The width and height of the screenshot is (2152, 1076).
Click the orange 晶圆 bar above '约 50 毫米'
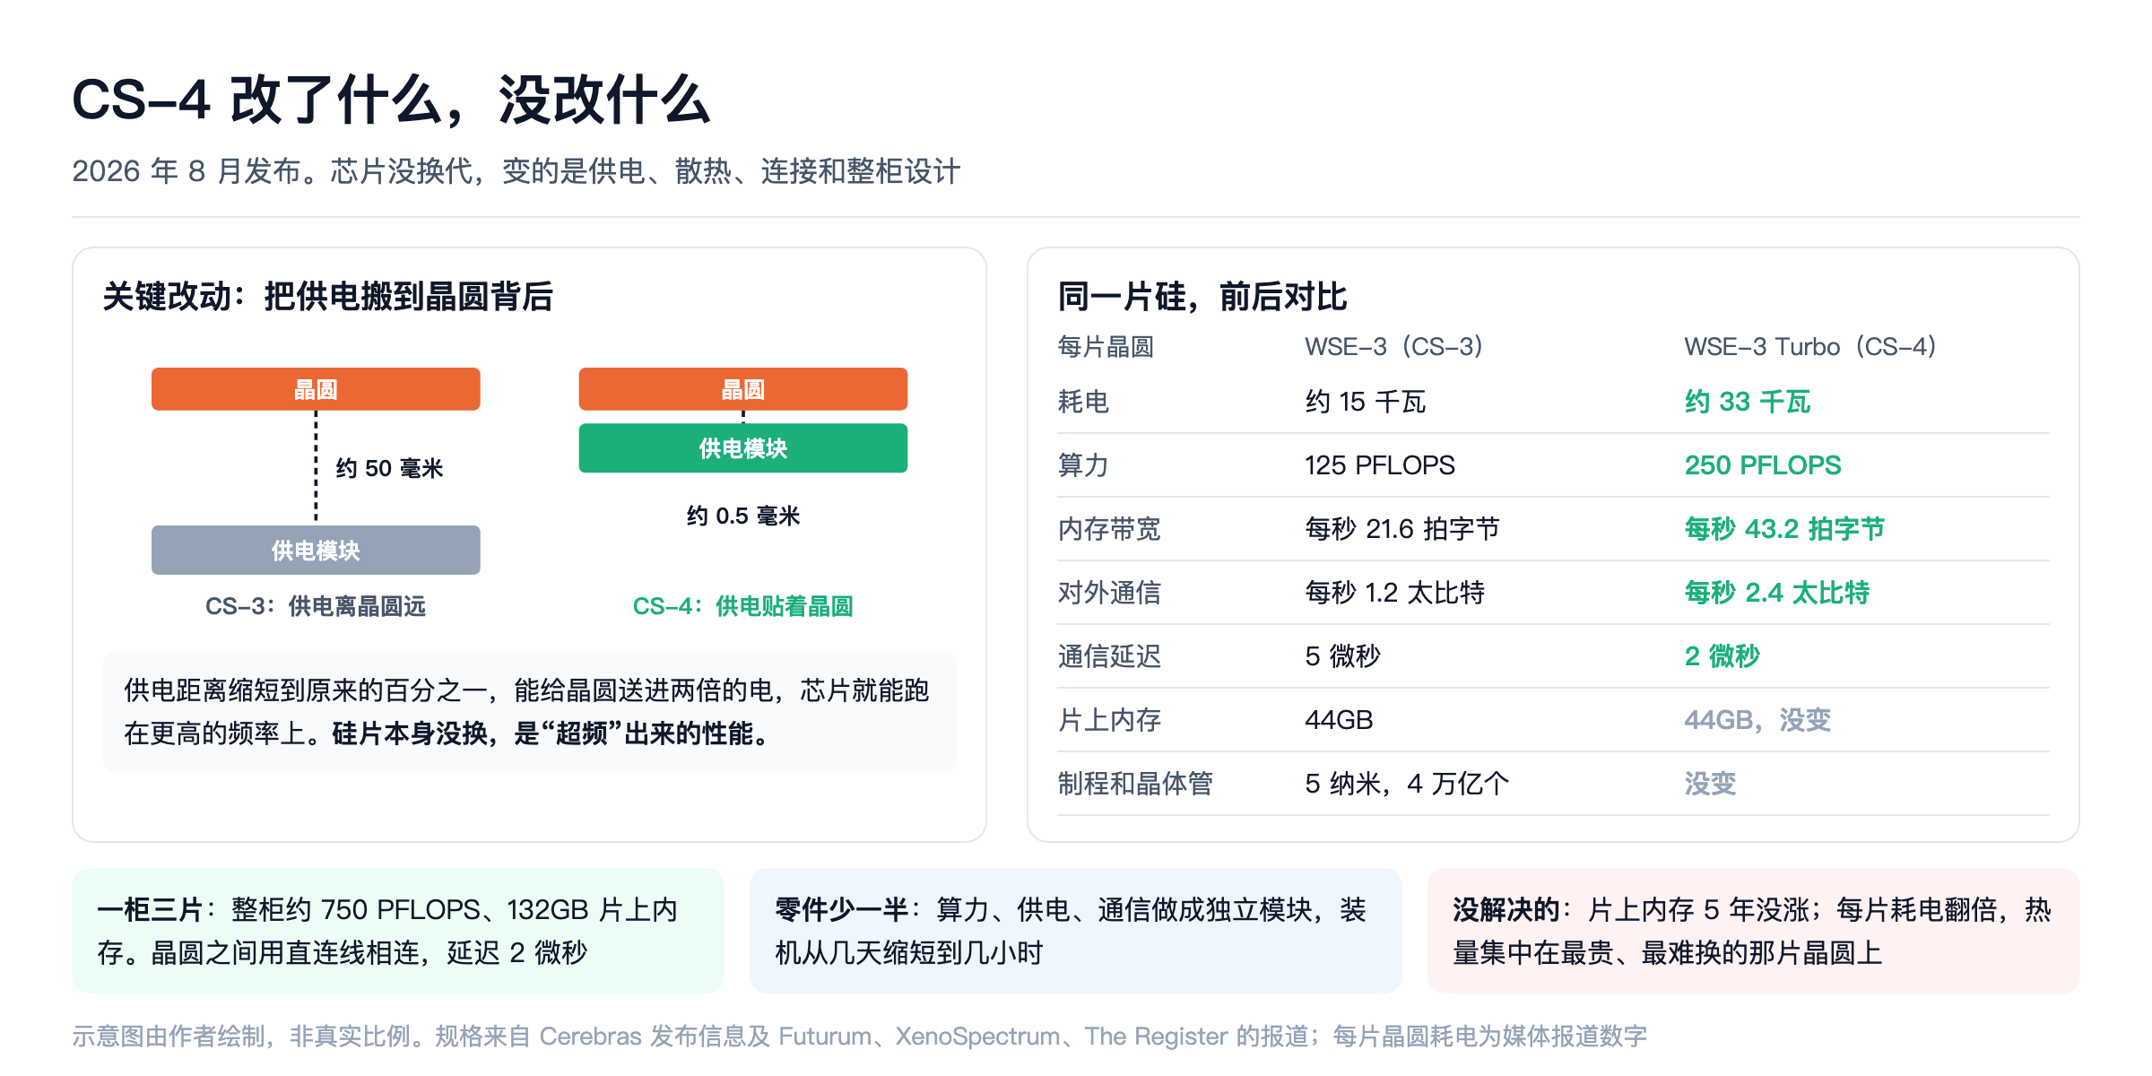(316, 389)
